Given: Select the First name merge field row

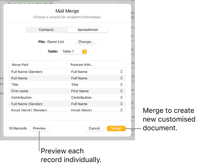Looking at the screenshot, I should [20, 91].
